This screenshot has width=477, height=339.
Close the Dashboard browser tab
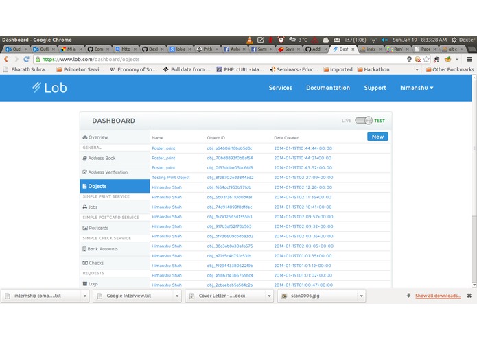353,49
